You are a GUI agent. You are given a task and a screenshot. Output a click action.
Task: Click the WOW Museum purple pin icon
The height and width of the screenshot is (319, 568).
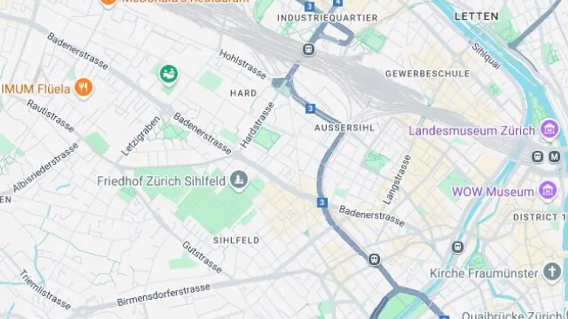tap(548, 191)
